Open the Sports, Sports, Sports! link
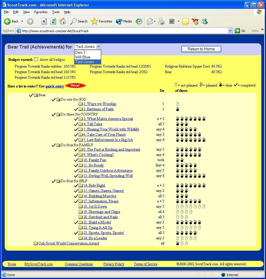The height and width of the screenshot is (279, 266). (104, 233)
